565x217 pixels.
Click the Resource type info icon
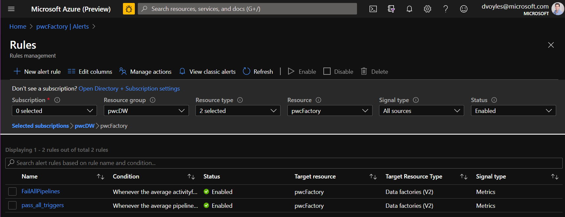[x=240, y=100]
